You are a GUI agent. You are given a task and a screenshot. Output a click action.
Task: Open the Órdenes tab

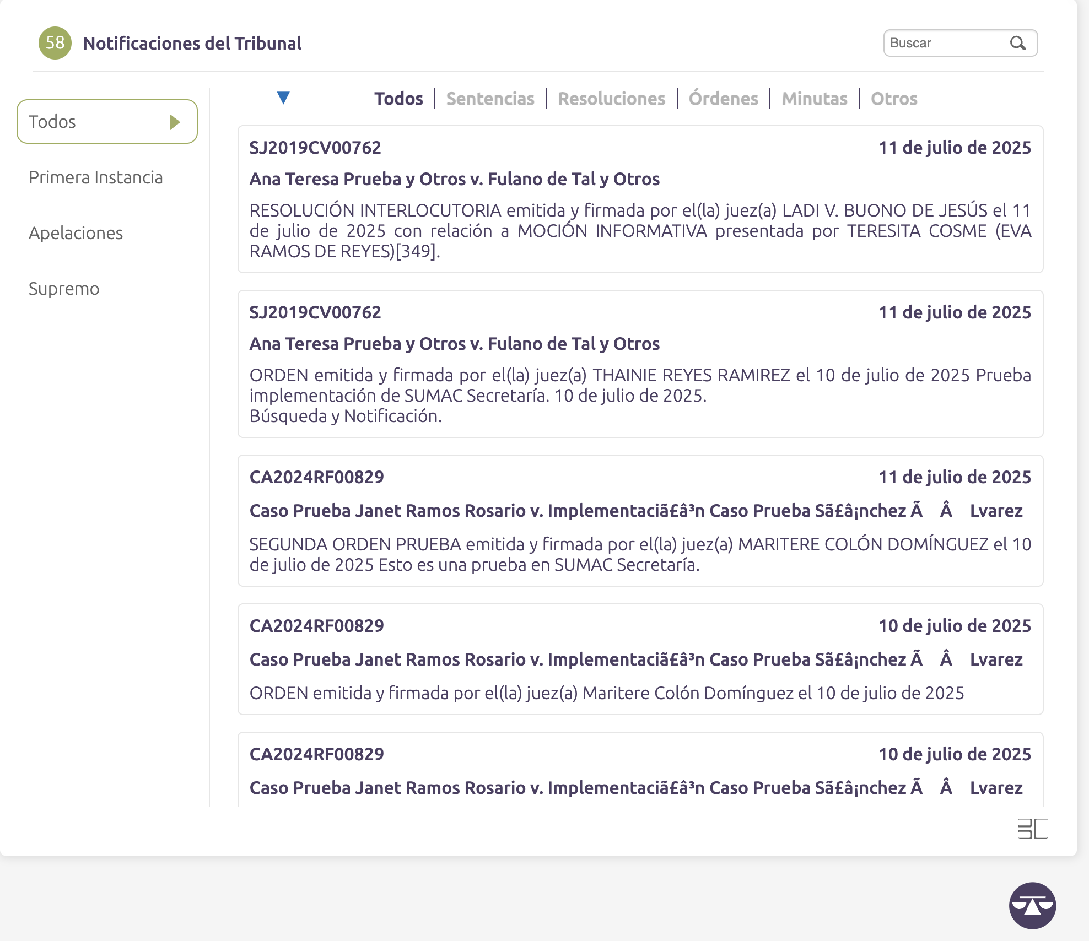[x=723, y=99]
